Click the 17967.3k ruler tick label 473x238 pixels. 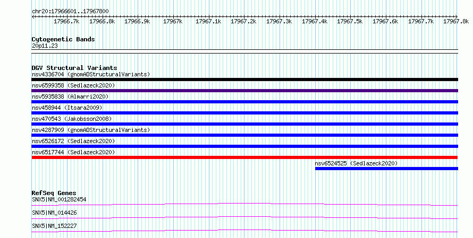[279, 21]
